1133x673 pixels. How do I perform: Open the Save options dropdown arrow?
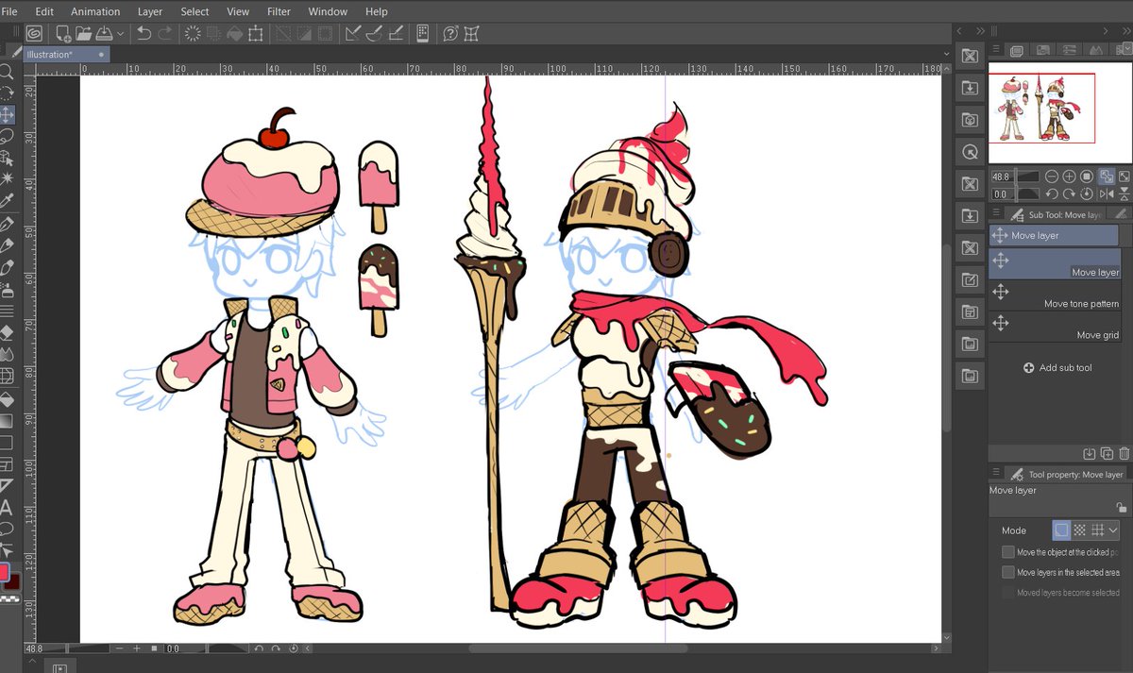tap(120, 33)
